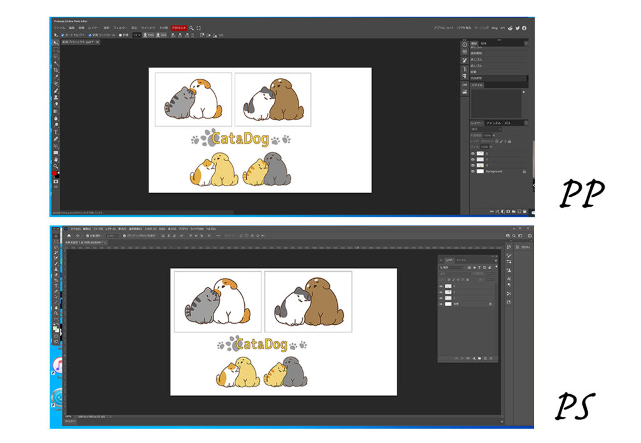Hide the Background layer in Photopea

click(x=473, y=171)
